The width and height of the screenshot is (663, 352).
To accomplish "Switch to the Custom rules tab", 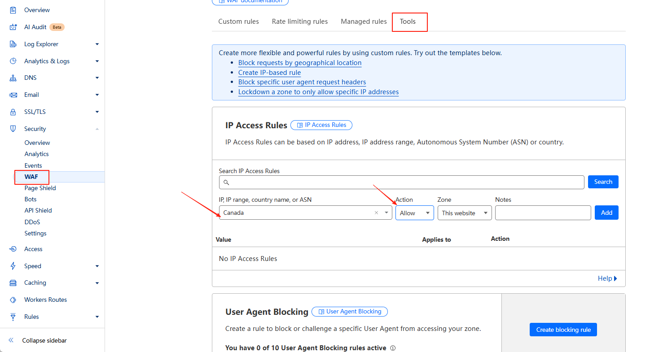I will [238, 21].
